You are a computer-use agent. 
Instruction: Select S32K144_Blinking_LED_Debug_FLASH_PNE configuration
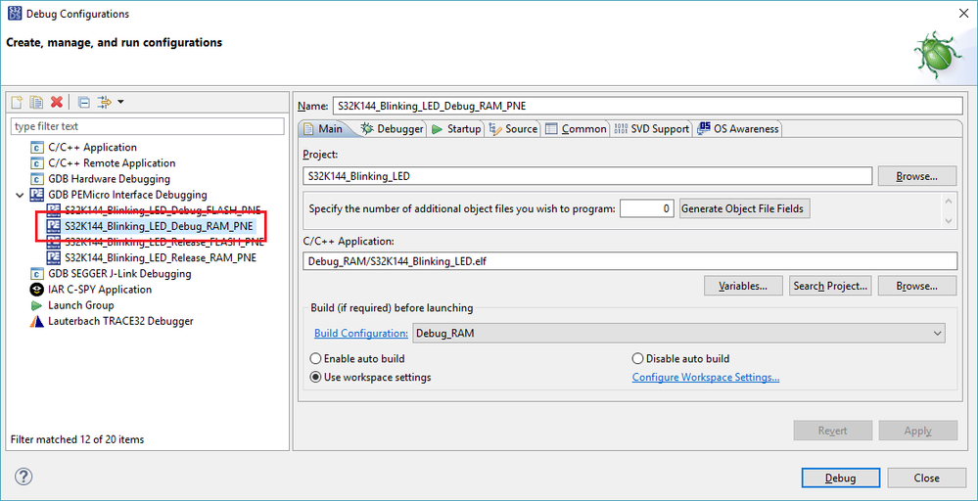click(x=162, y=210)
